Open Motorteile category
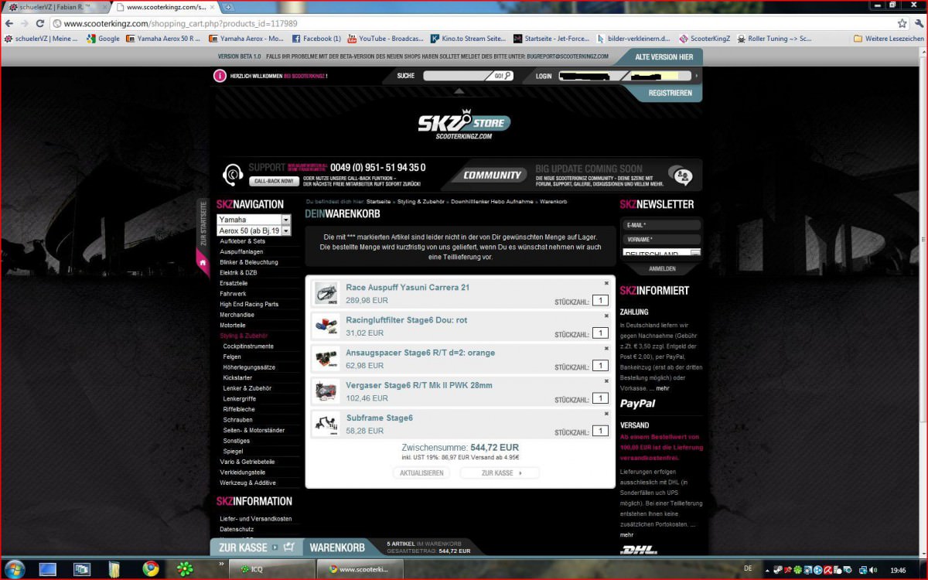This screenshot has width=928, height=580. point(233,325)
